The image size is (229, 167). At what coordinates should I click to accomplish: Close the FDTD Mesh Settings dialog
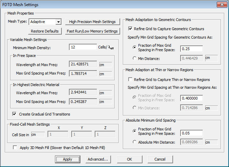click(221, 5)
